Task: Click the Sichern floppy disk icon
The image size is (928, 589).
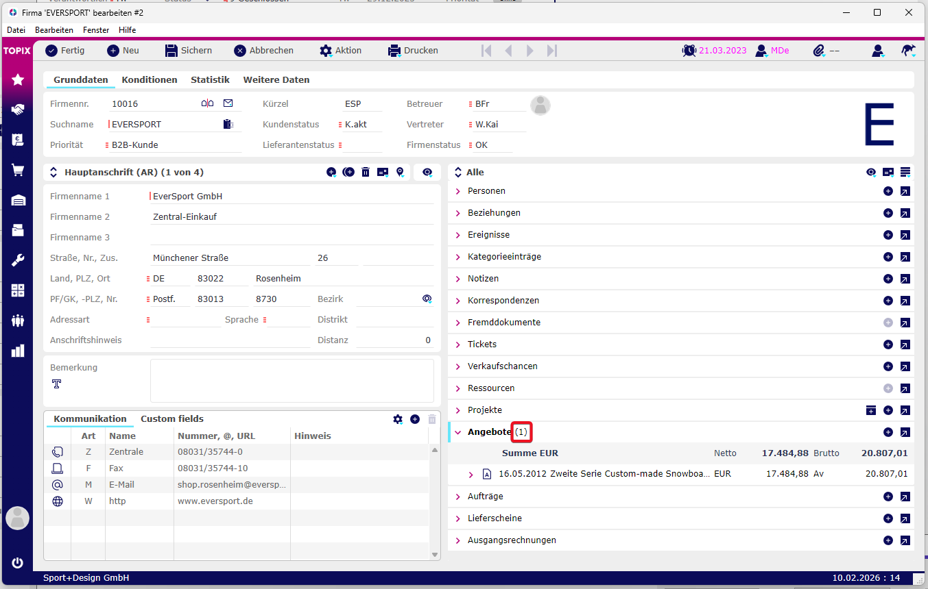Action: (x=171, y=51)
